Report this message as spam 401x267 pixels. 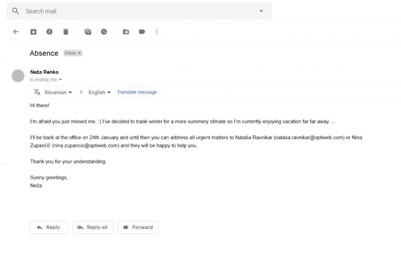pos(49,32)
